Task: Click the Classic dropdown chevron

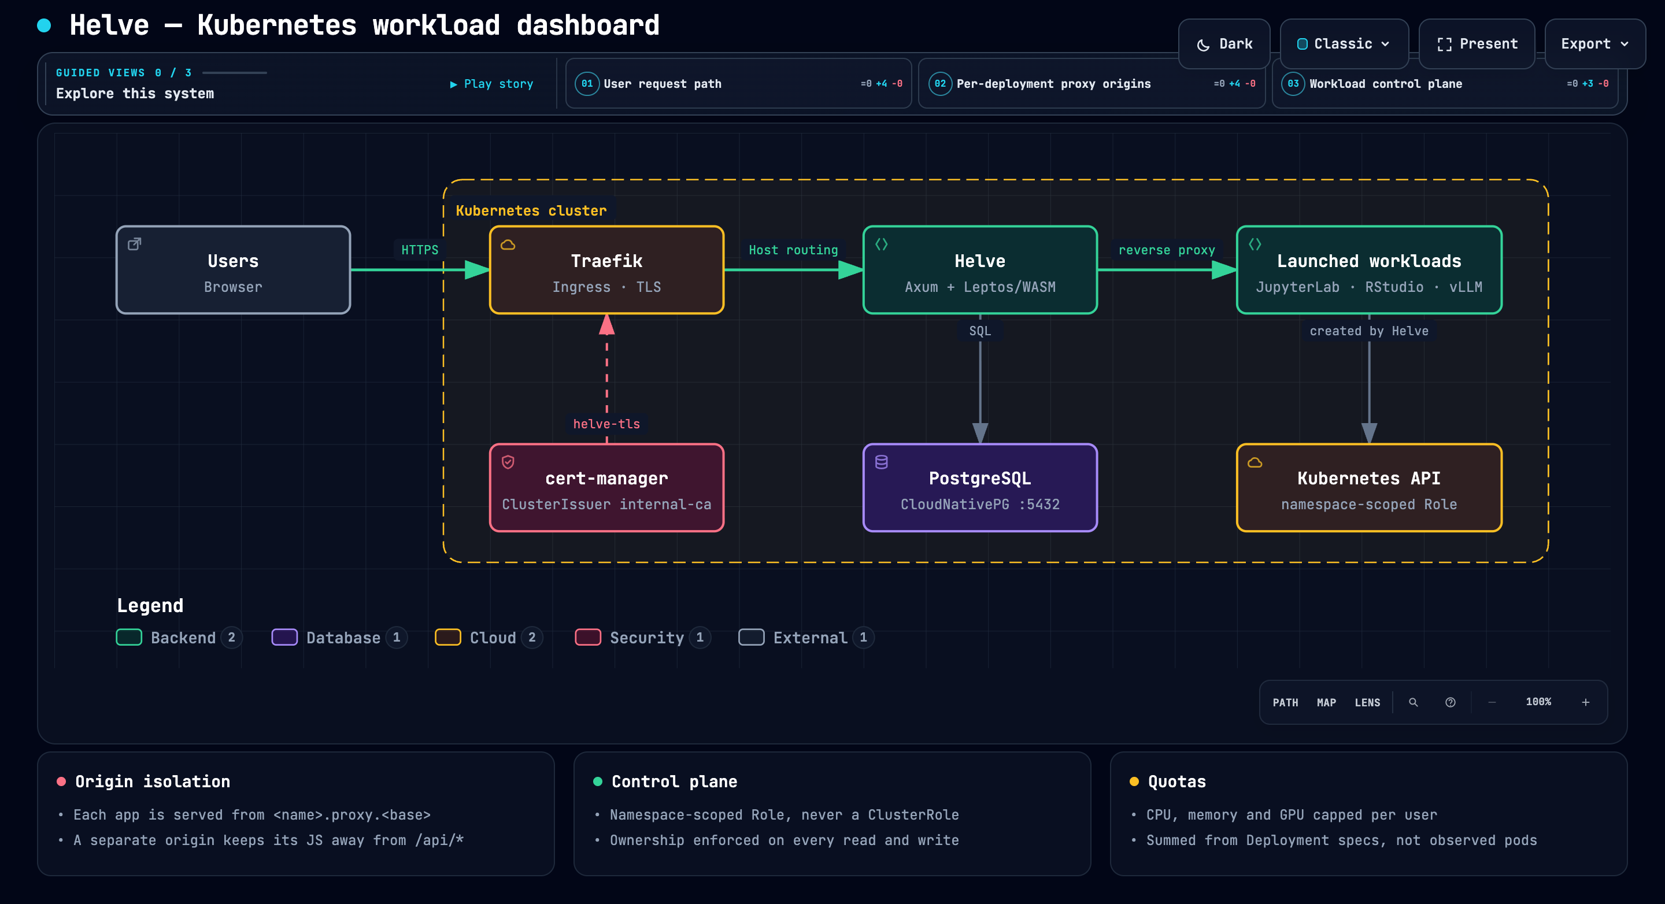Action: coord(1385,45)
